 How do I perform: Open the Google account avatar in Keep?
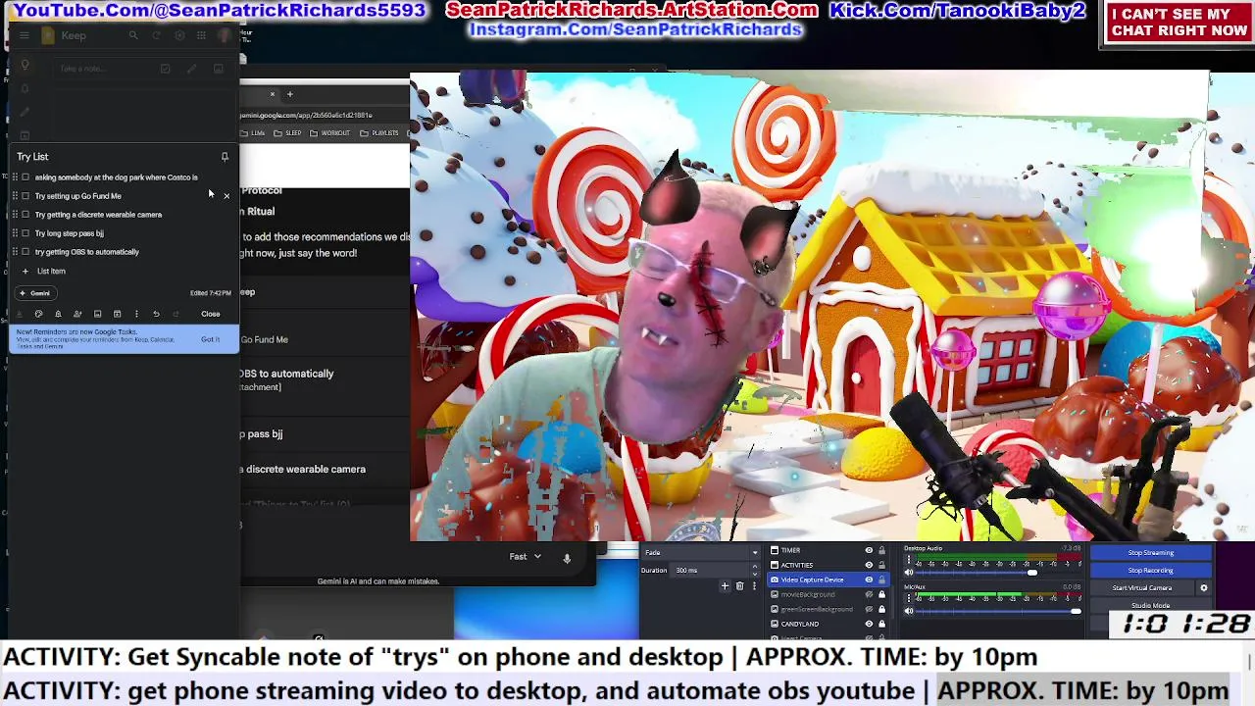(226, 35)
